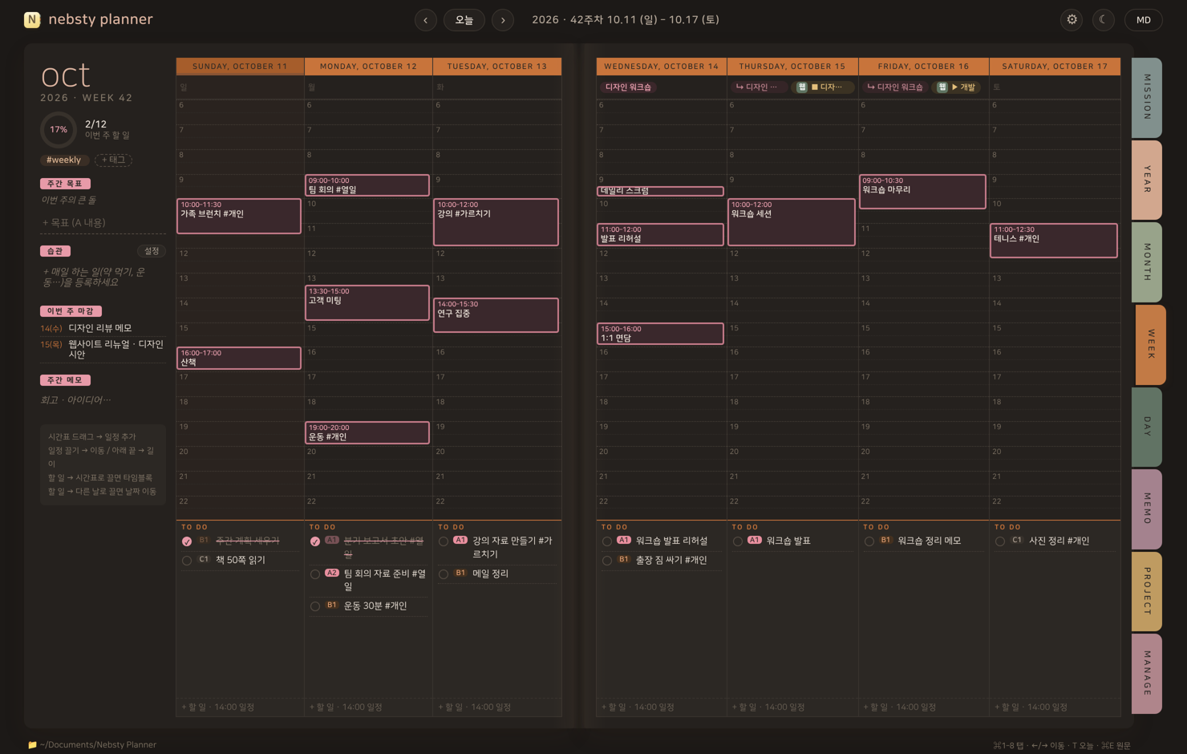Add a tag with the + 태그 chip
This screenshot has height=754, width=1187.
[113, 160]
